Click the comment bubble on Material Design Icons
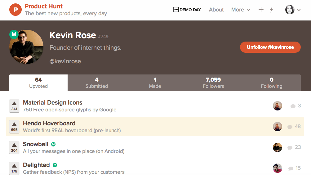Viewport: 311px width, 175px height. tap(293, 106)
